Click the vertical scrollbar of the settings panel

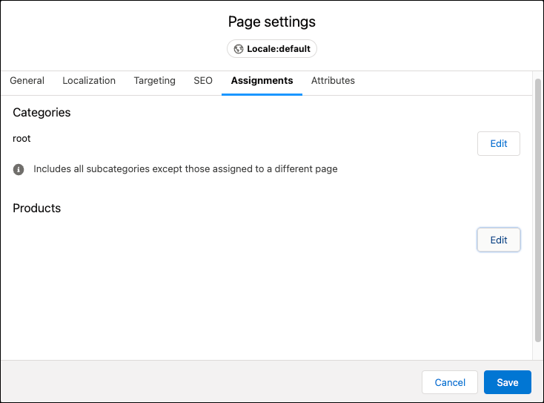(x=538, y=208)
